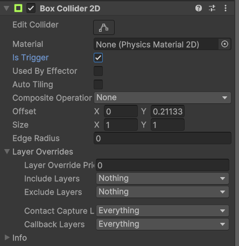The width and height of the screenshot is (239, 246).
Task: Open the Callback Layers dropdown
Action: click(163, 224)
